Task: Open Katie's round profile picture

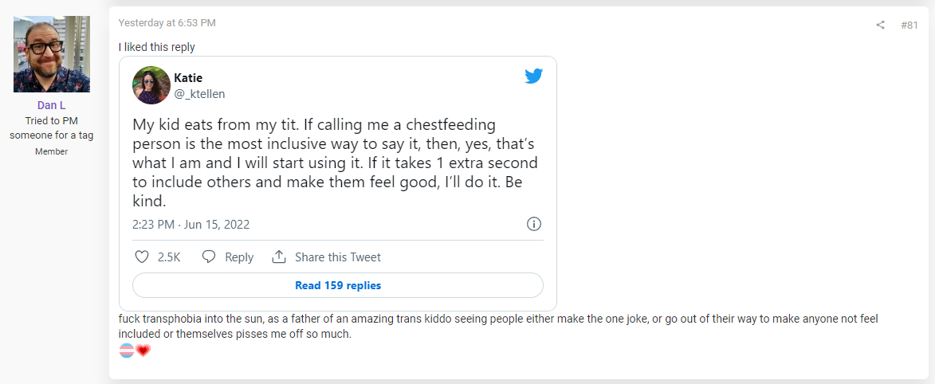Action: point(151,85)
